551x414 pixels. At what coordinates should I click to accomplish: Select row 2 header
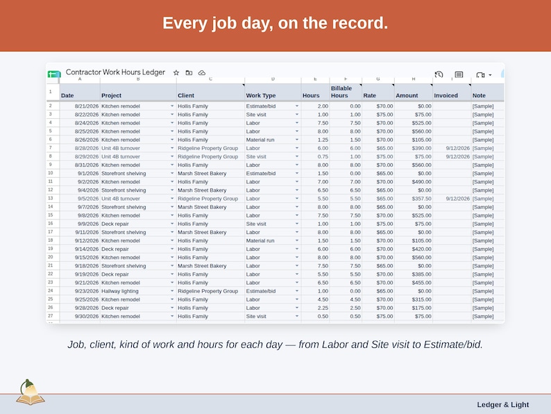(51, 106)
